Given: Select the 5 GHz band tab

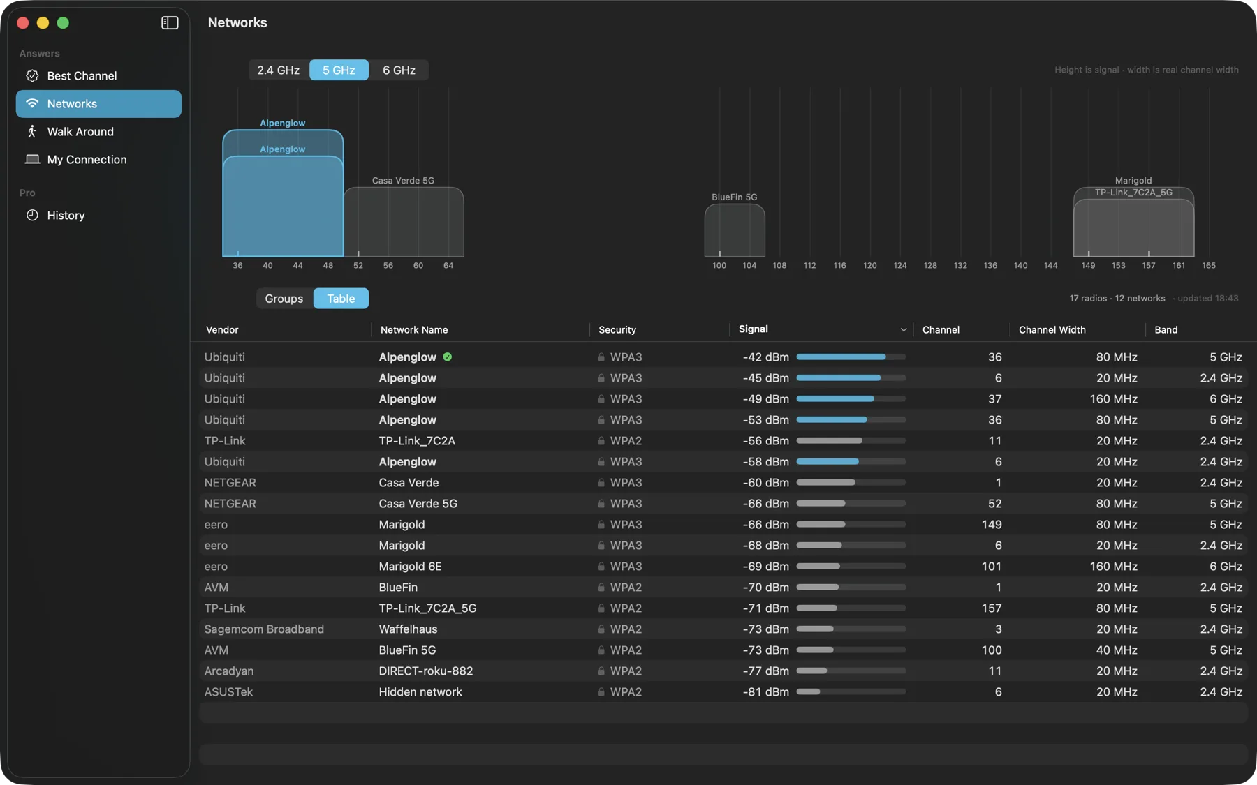Looking at the screenshot, I should [x=339, y=70].
